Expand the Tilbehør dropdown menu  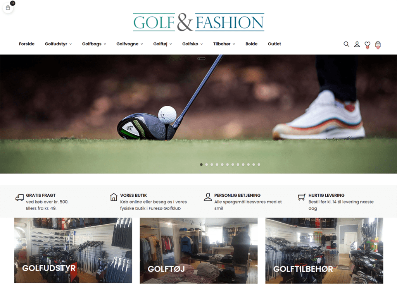point(224,44)
